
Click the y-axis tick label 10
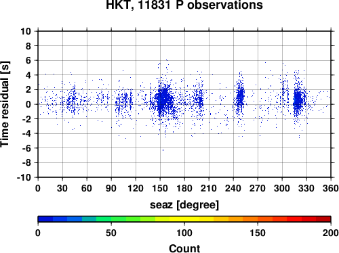click(26, 31)
